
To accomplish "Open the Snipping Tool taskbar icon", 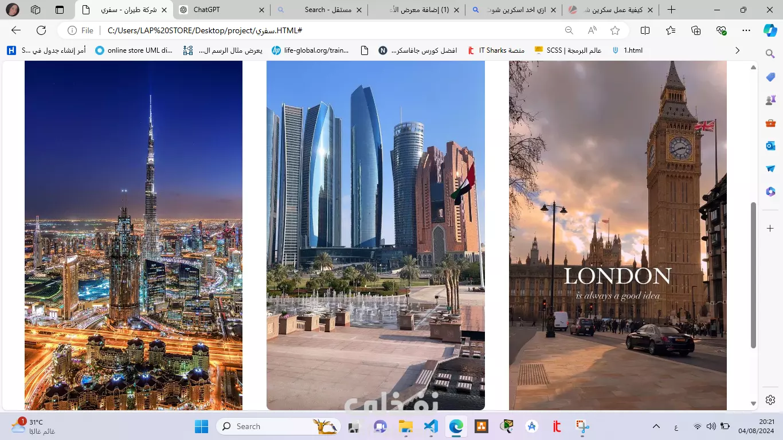I will tap(582, 426).
